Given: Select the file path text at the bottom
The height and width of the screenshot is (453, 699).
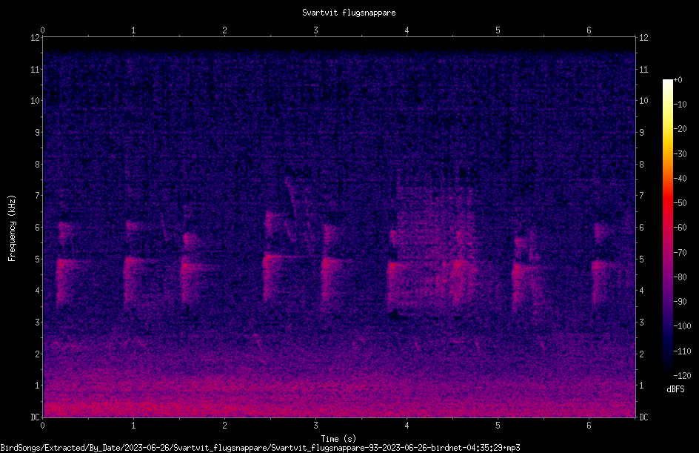Looking at the screenshot, I should coord(261,448).
